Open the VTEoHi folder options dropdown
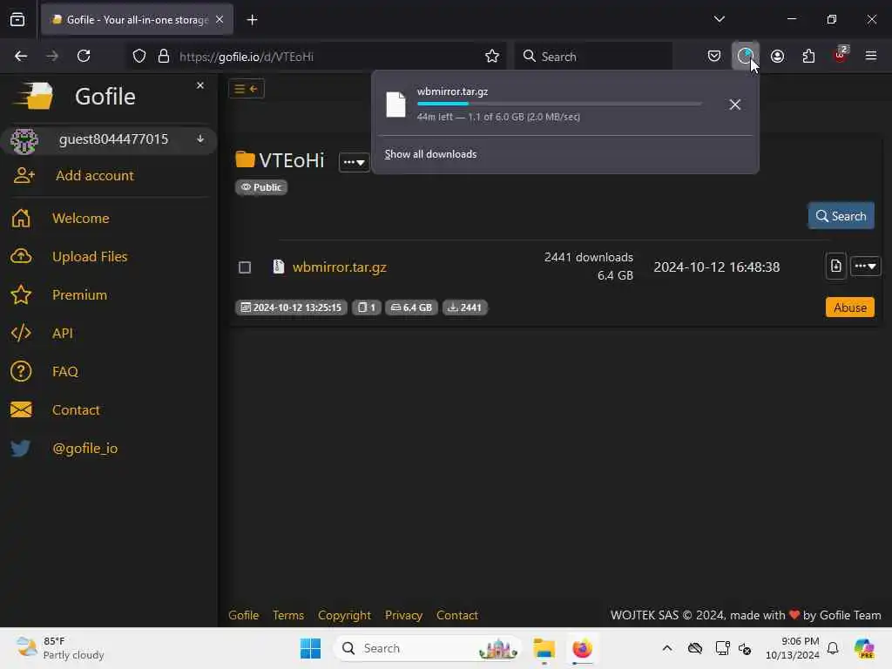892x669 pixels. [x=354, y=162]
